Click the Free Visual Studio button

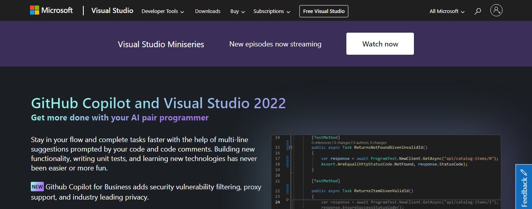pos(323,11)
